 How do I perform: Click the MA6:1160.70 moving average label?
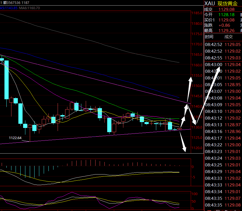click(x=29, y=8)
